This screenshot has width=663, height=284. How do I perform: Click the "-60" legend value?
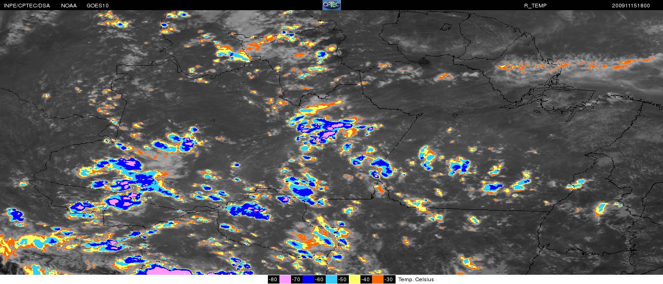pyautogui.click(x=319, y=279)
